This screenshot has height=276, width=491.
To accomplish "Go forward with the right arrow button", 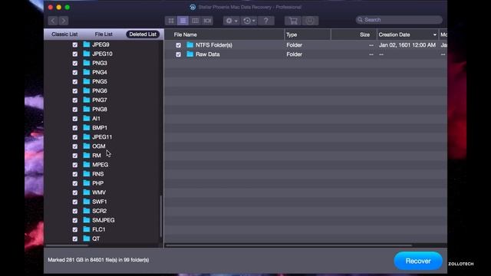I will (64, 21).
